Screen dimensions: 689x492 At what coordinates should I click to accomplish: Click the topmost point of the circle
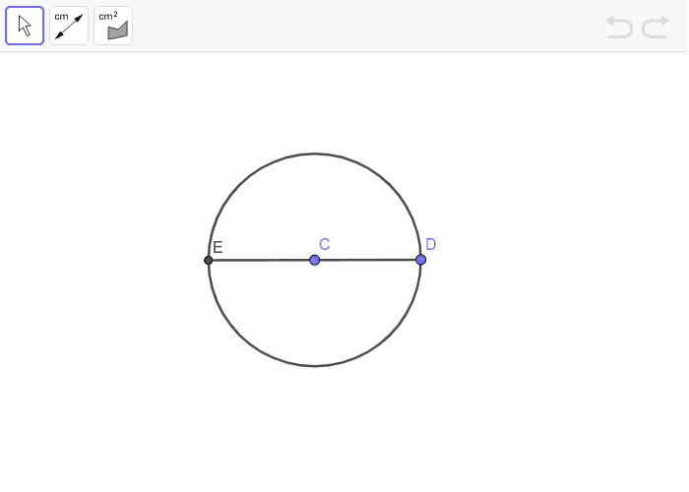[x=315, y=154]
